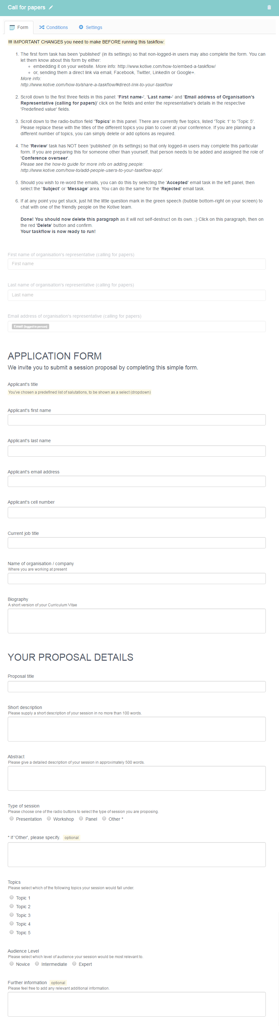Viewport: 279px width, 1026px height.
Task: Choose the Workshop radio button
Action: [49, 818]
